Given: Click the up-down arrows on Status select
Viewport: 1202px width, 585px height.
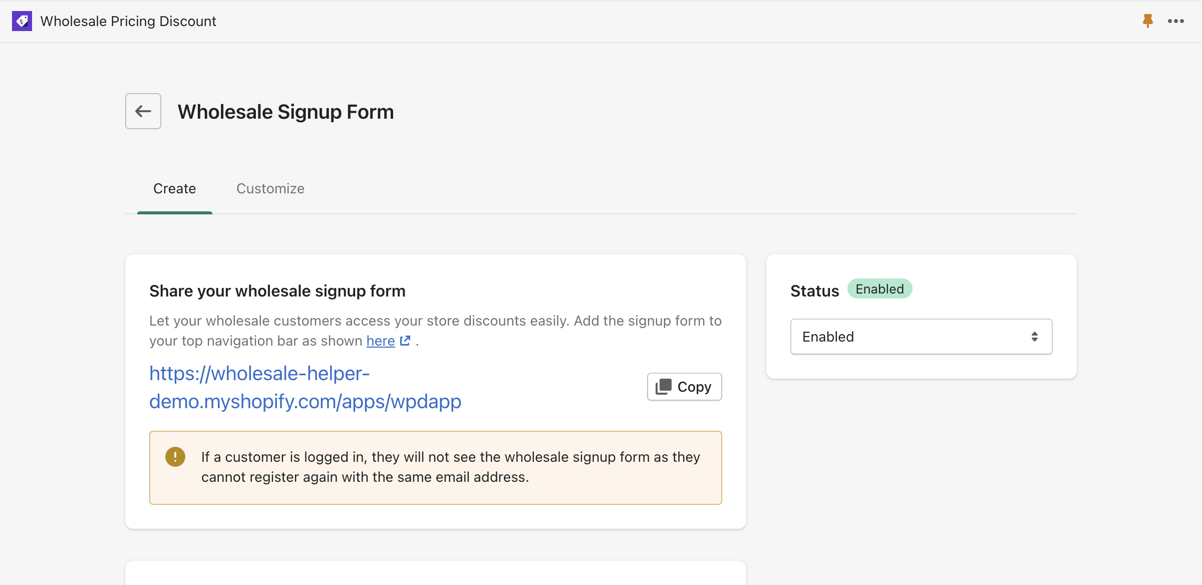Looking at the screenshot, I should click(x=1035, y=337).
